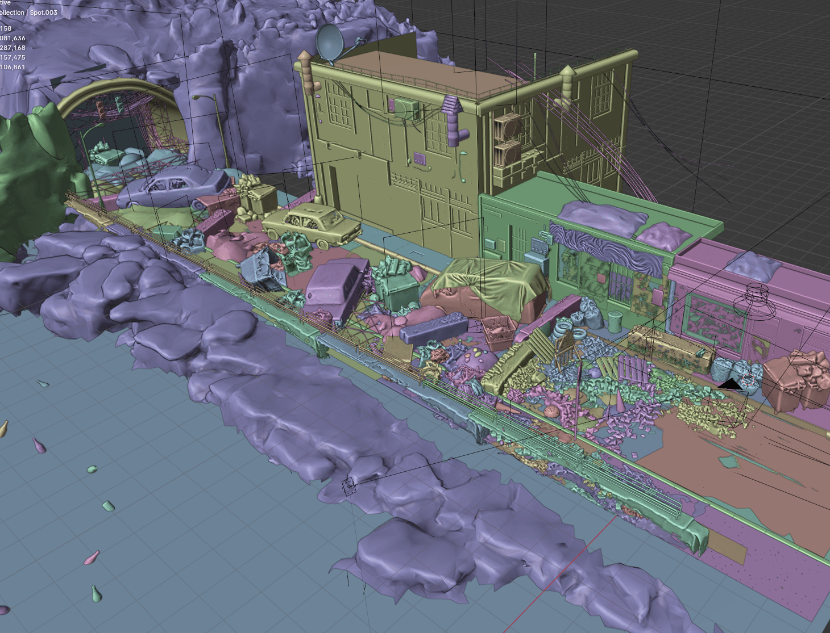Select the satellite dish on the rooftop
Viewport: 830px width, 633px height.
[330, 41]
